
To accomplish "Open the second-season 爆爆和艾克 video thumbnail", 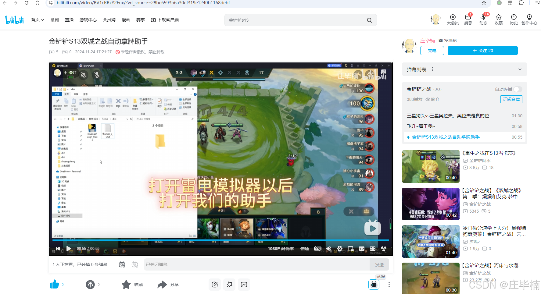I will [431, 204].
